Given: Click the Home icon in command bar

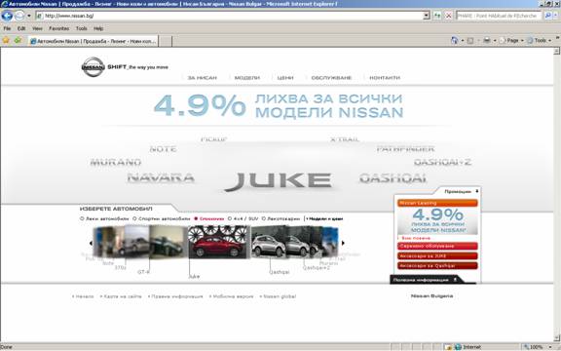Looking at the screenshot, I should click(455, 41).
